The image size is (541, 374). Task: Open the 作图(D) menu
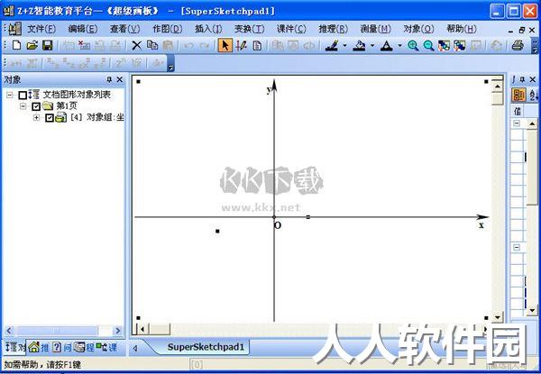(x=168, y=29)
